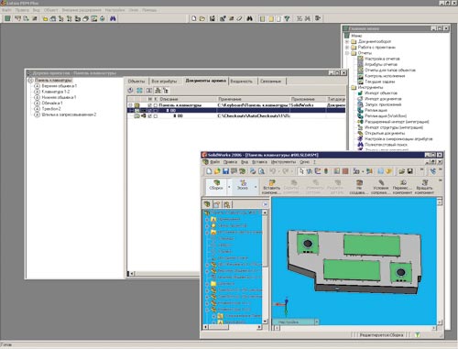Click the New document icon in SolidWorks toolbar

209,171
